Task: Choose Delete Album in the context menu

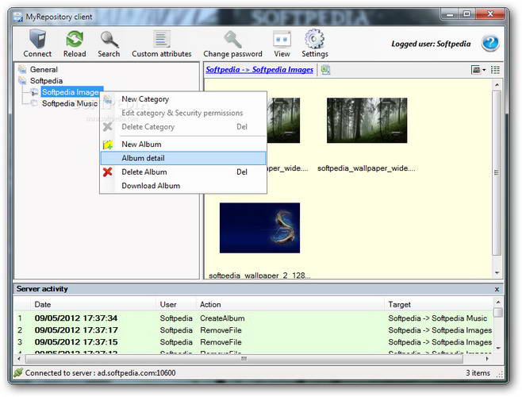Action: click(x=183, y=172)
